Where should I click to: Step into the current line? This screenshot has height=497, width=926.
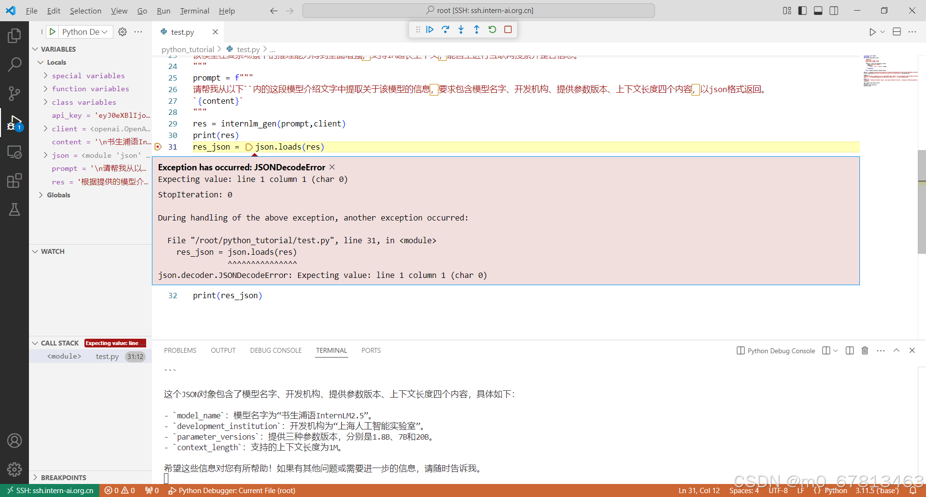click(461, 29)
